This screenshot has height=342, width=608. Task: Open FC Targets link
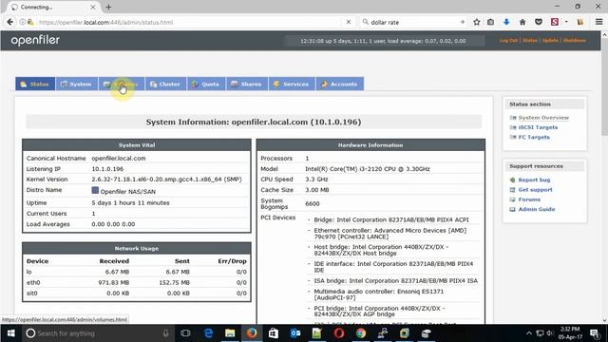[x=534, y=137]
